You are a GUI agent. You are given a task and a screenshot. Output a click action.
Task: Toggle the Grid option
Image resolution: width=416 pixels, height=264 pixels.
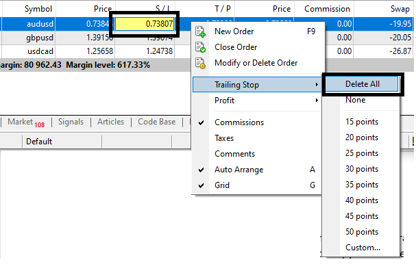(x=258, y=185)
